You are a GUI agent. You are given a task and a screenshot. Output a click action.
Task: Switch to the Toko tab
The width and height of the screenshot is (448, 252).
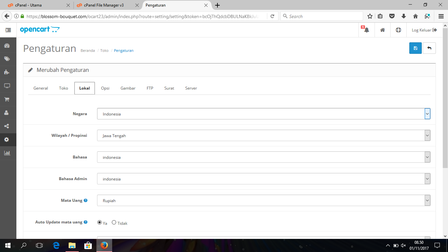pyautogui.click(x=64, y=88)
